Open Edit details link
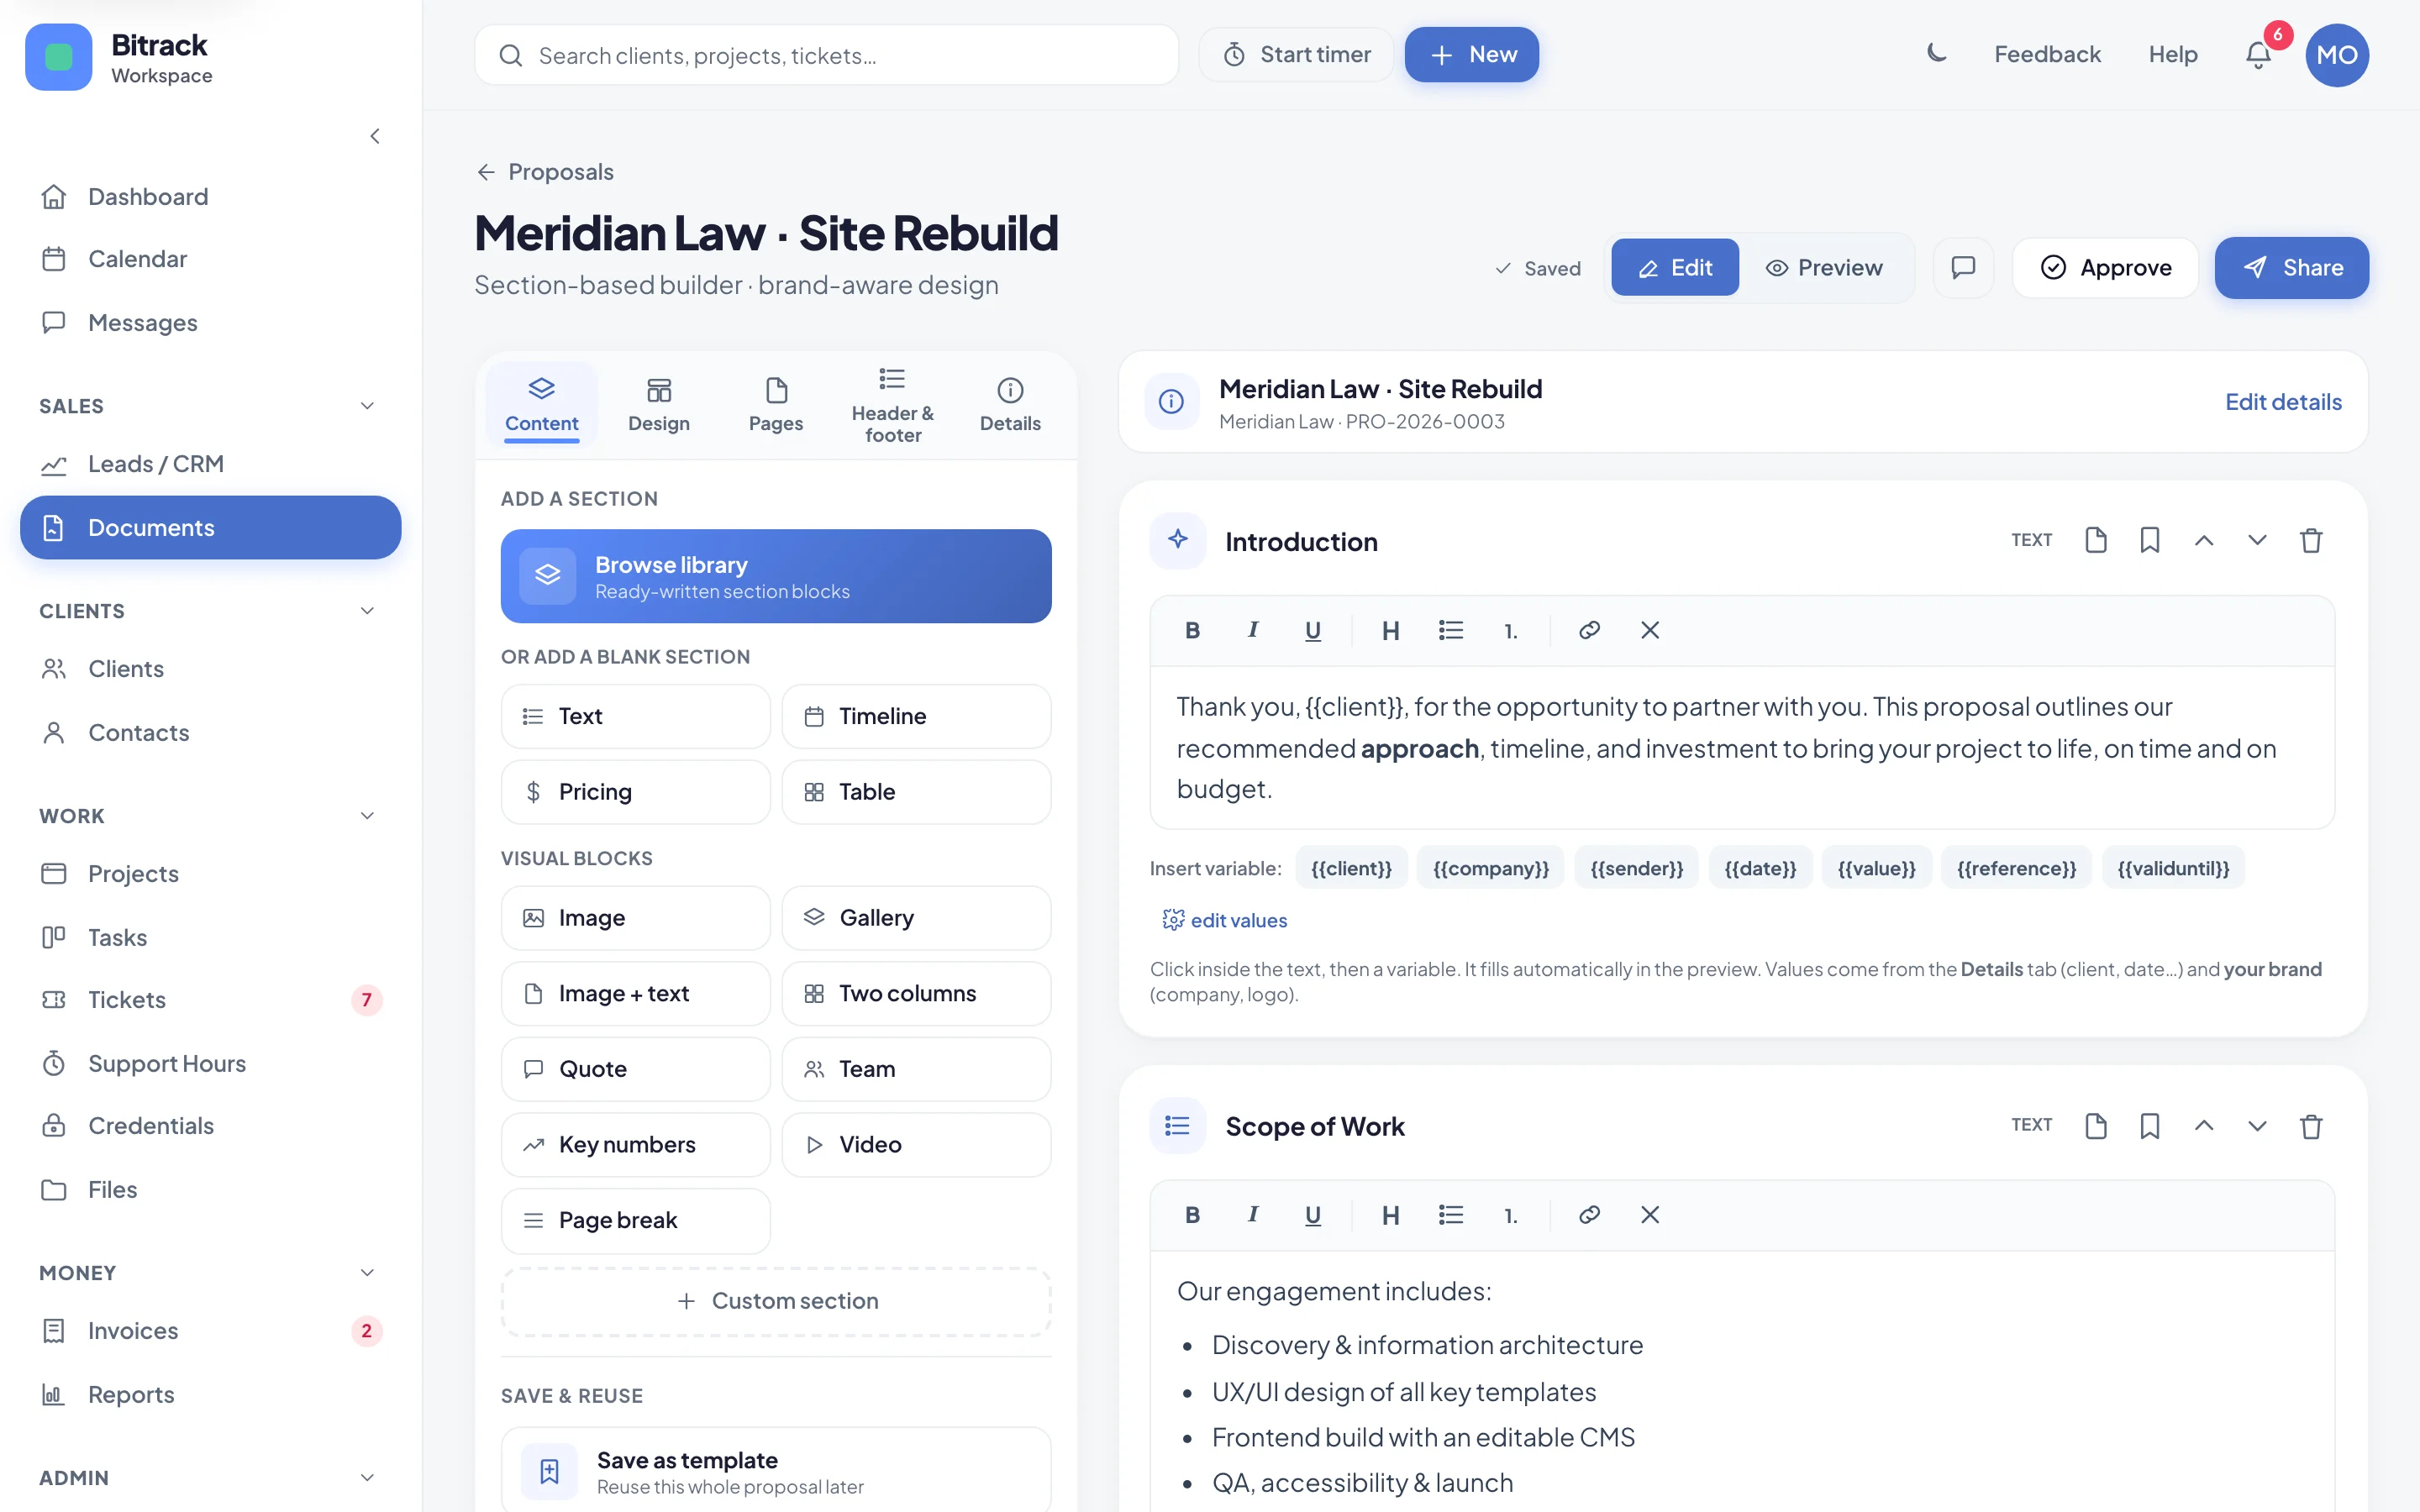 click(x=2283, y=402)
